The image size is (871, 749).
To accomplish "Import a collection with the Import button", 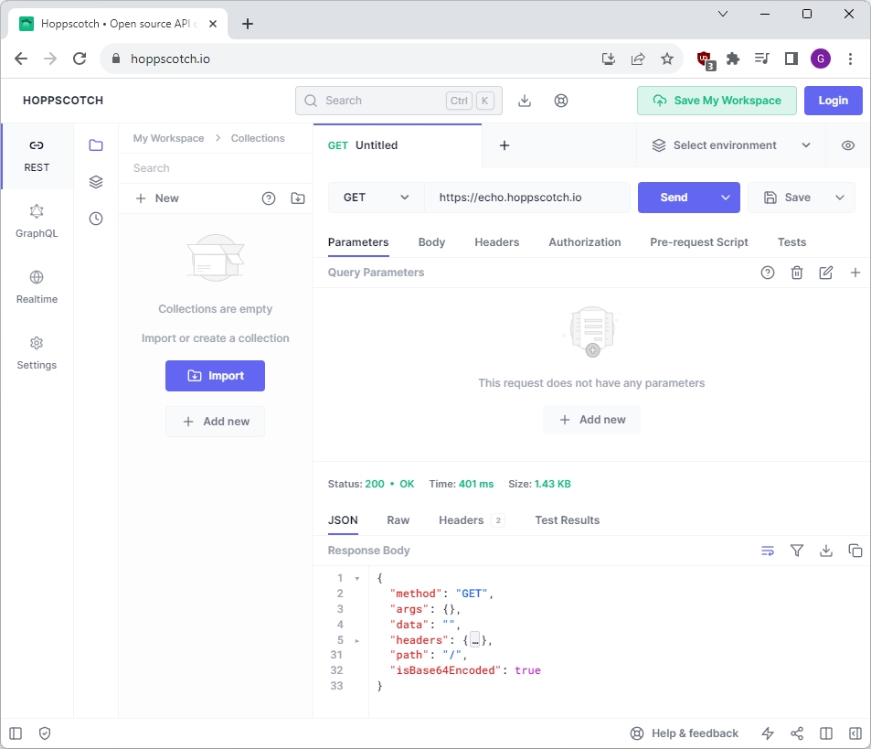I will tap(215, 375).
